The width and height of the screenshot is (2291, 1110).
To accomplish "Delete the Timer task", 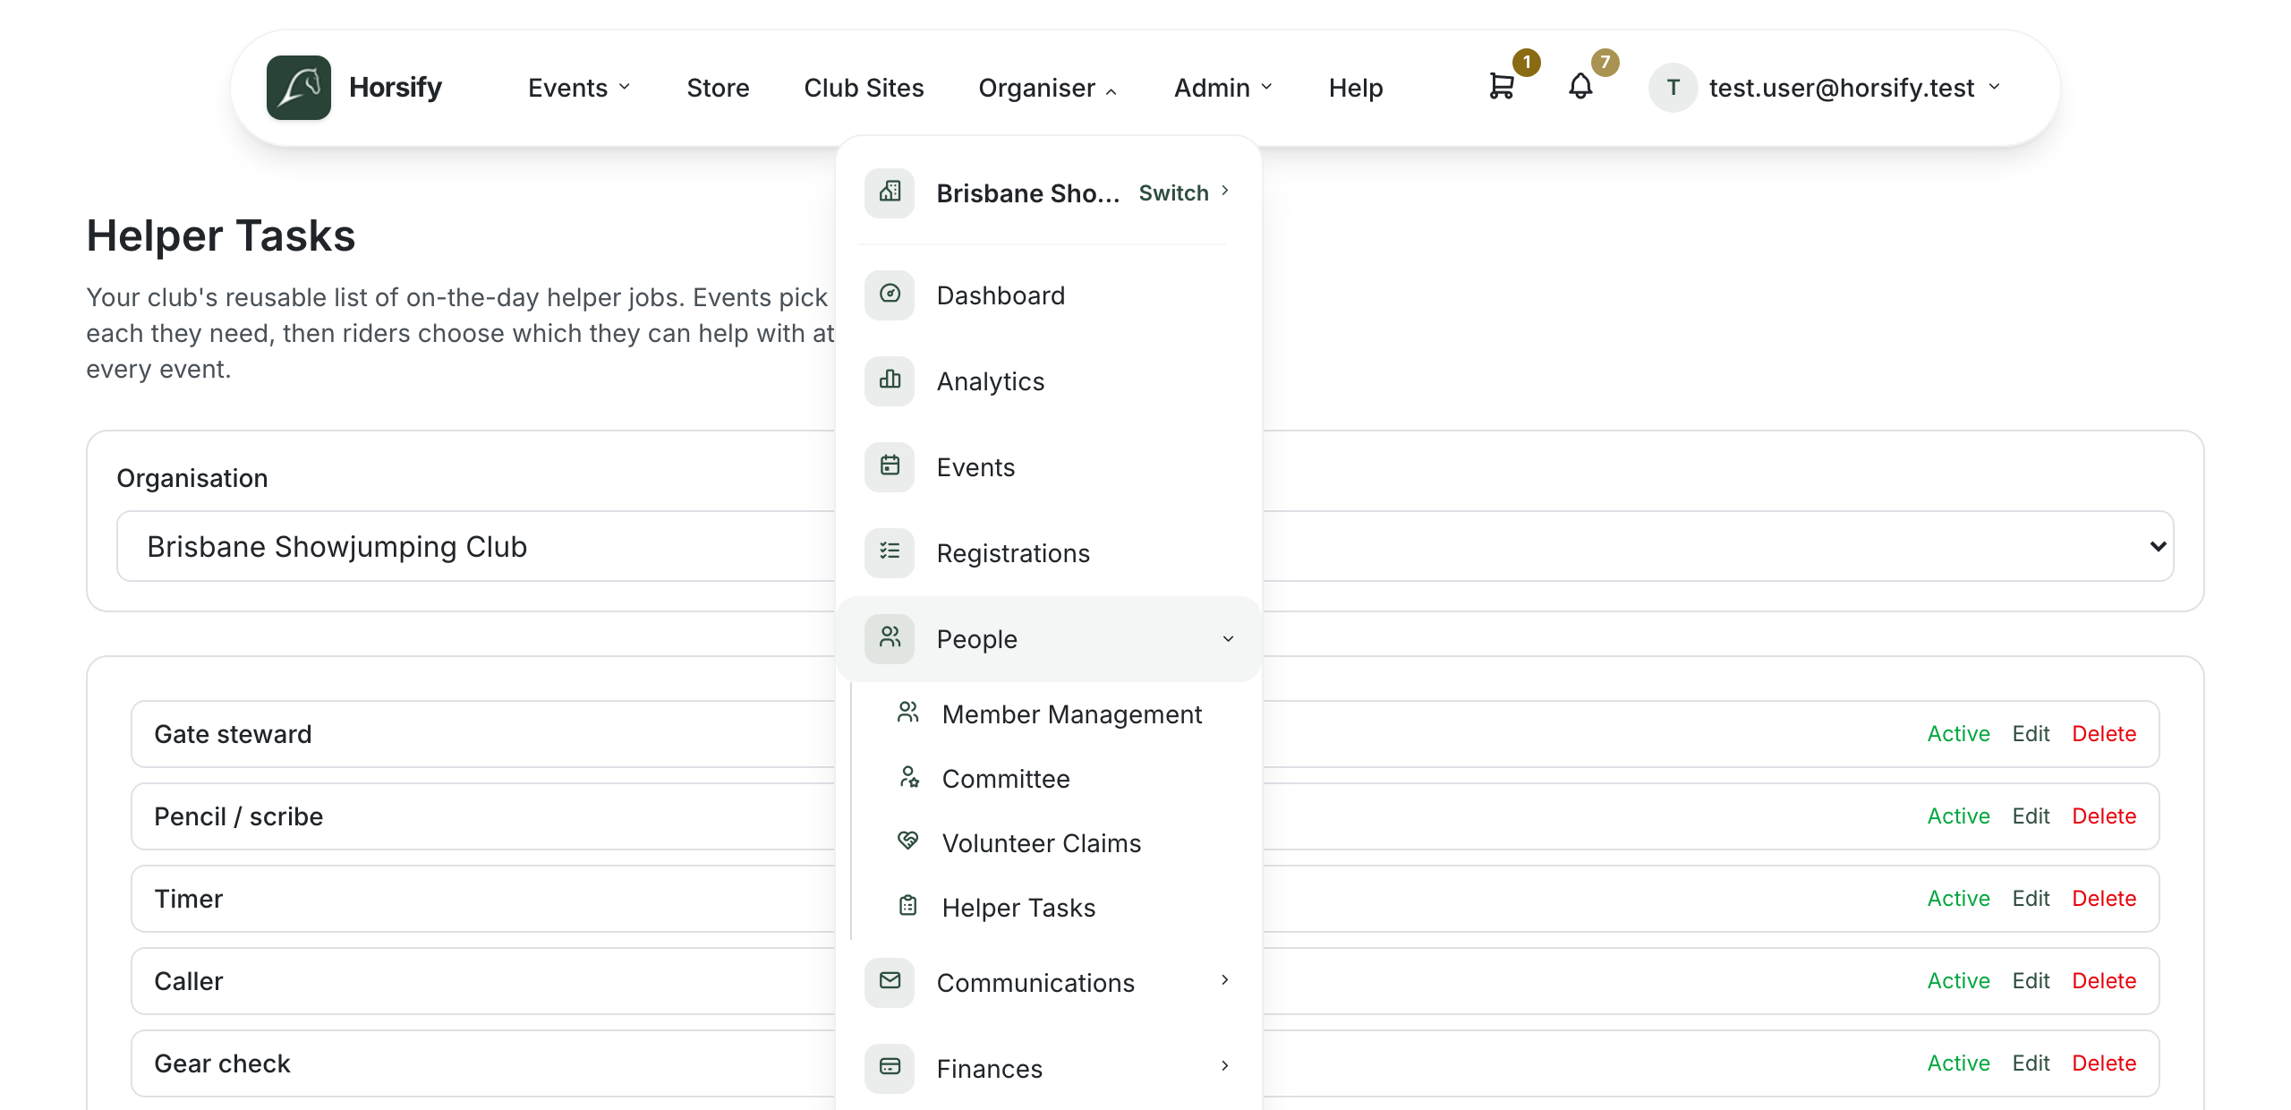I will tap(2104, 899).
